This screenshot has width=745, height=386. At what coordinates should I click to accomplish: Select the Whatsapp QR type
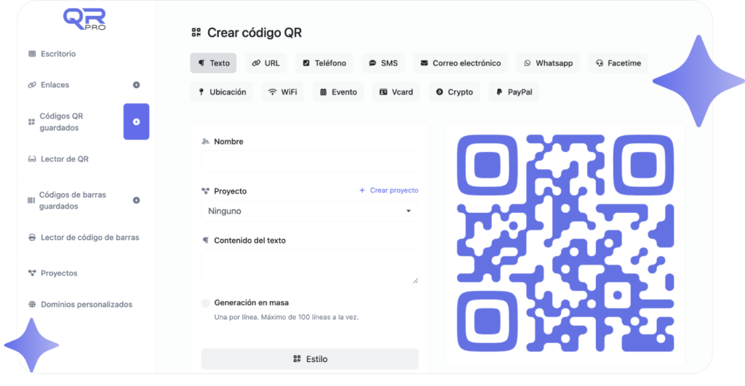[x=548, y=63]
